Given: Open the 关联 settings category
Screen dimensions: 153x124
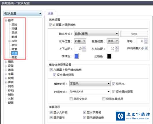Looking at the screenshot, I should (11, 99).
